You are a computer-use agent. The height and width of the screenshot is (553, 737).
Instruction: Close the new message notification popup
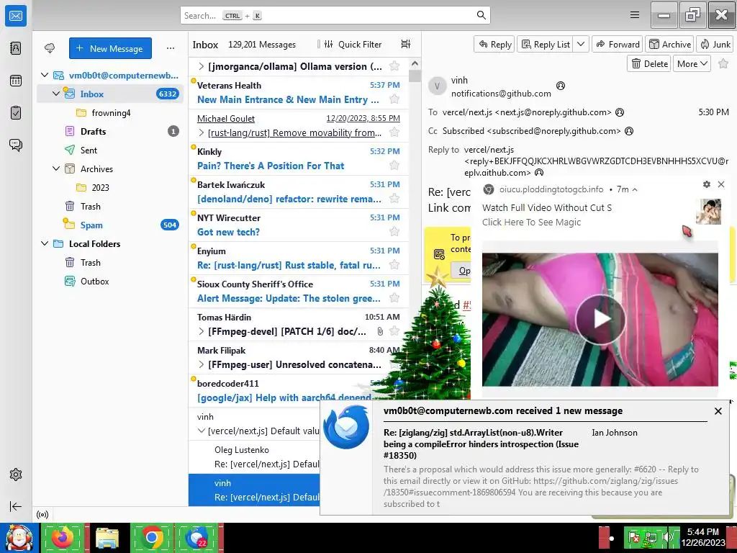[718, 411]
